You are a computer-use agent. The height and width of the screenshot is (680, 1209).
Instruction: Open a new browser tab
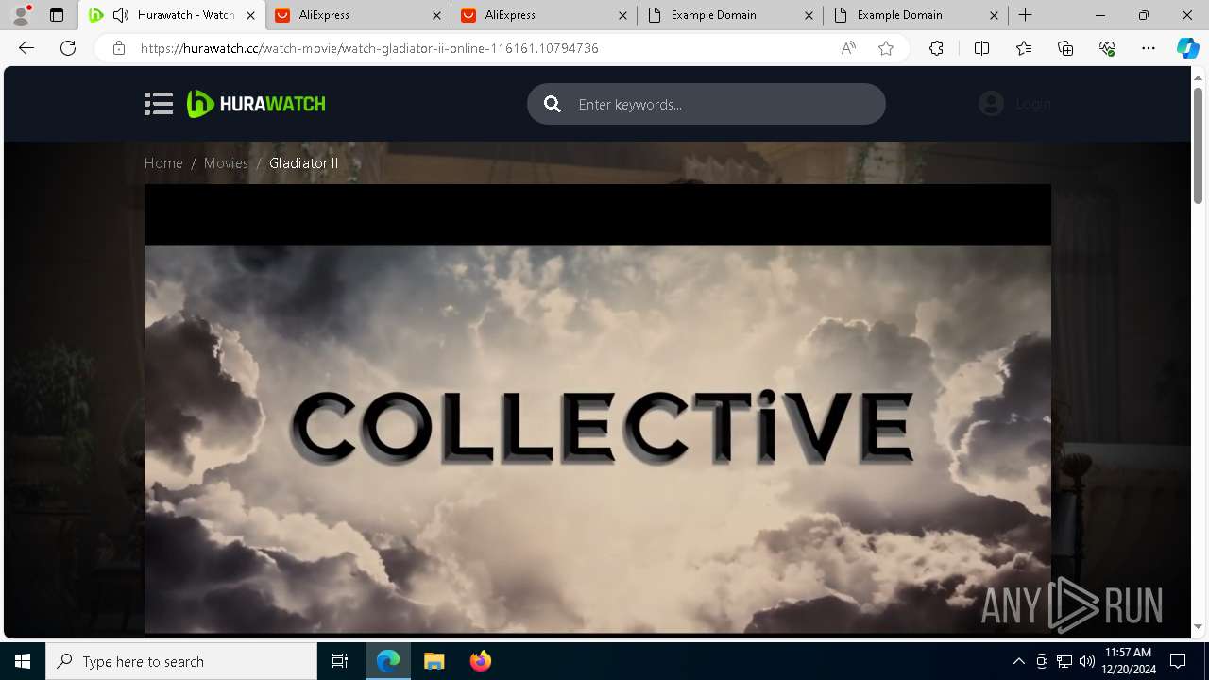1025,15
